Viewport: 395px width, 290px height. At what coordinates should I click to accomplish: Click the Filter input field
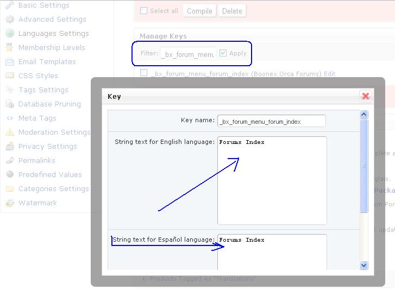(188, 53)
